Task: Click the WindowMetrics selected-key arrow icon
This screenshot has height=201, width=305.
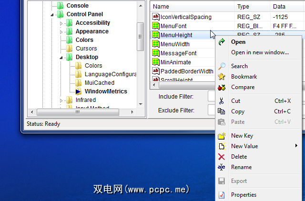Action: click(x=78, y=91)
